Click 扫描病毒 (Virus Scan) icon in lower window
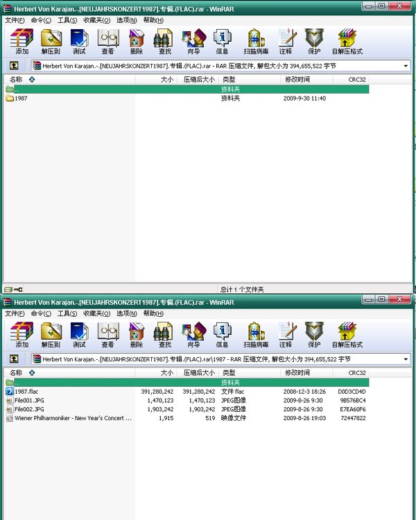The width and height of the screenshot is (416, 520). pos(256,335)
